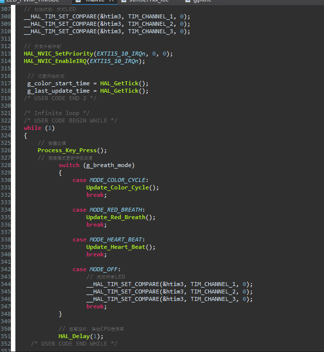Click first EXTI15_10_IRQn on line 313
Viewport: 324px width, 352px height.
click(x=121, y=54)
